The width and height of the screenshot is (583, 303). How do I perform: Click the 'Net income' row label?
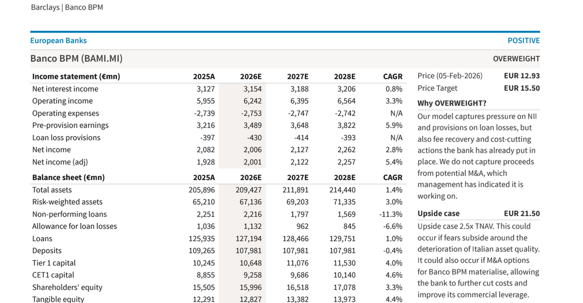tap(51, 150)
